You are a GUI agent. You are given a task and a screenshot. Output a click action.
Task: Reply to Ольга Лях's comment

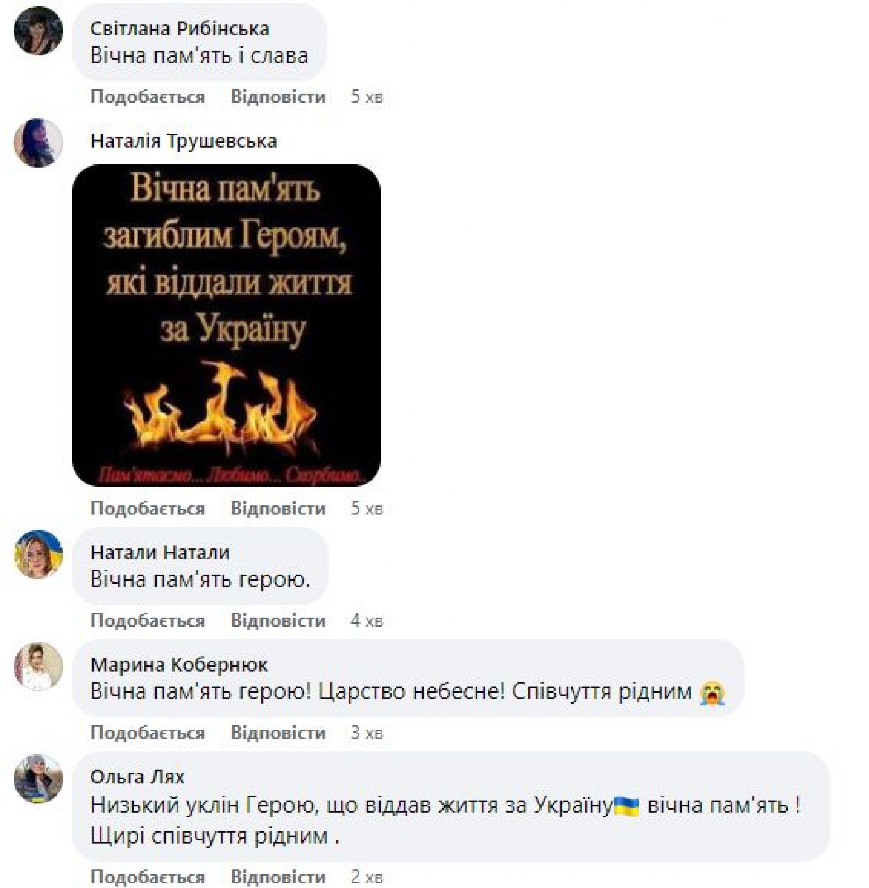click(278, 877)
